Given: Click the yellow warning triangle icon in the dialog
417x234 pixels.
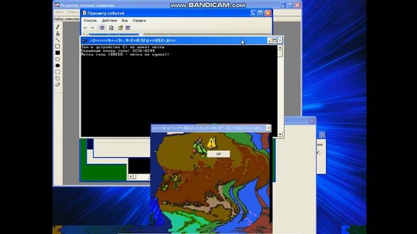Looking at the screenshot, I should click(x=211, y=143).
